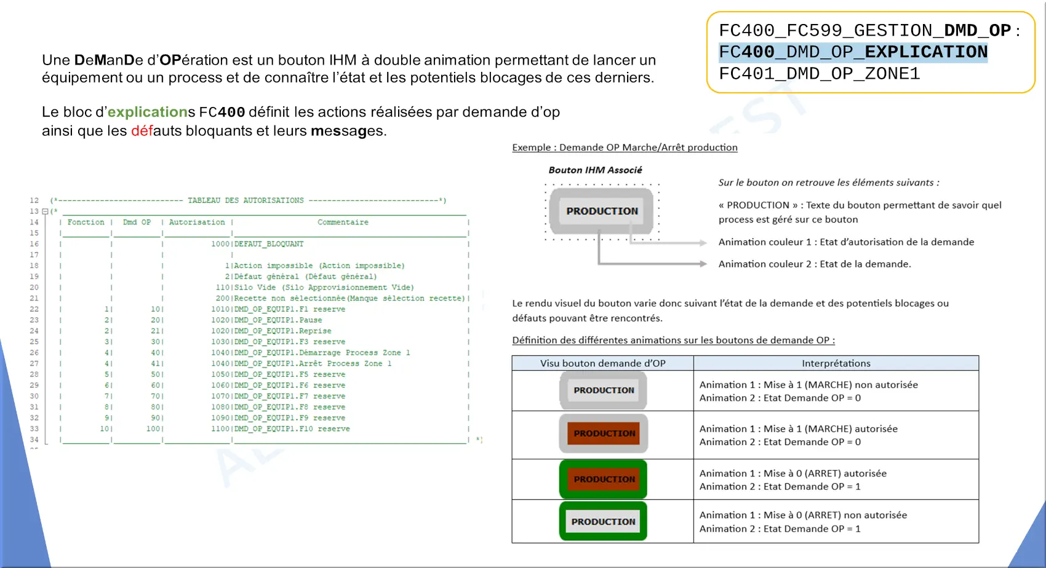Click 'Mise à 0 (ARRET) non autorisée' text
The image size is (1046, 568).
click(x=835, y=515)
